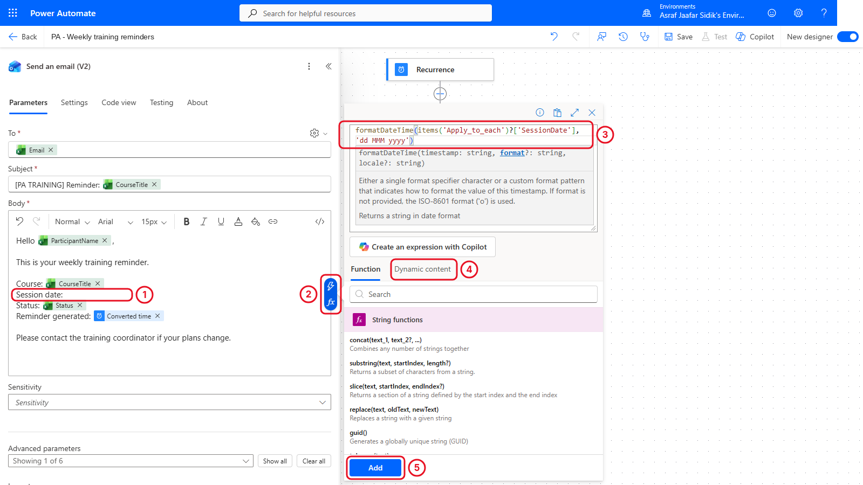Image resolution: width=863 pixels, height=485 pixels.
Task: Open the feedback comments icon in the toolbar
Action: [601, 37]
